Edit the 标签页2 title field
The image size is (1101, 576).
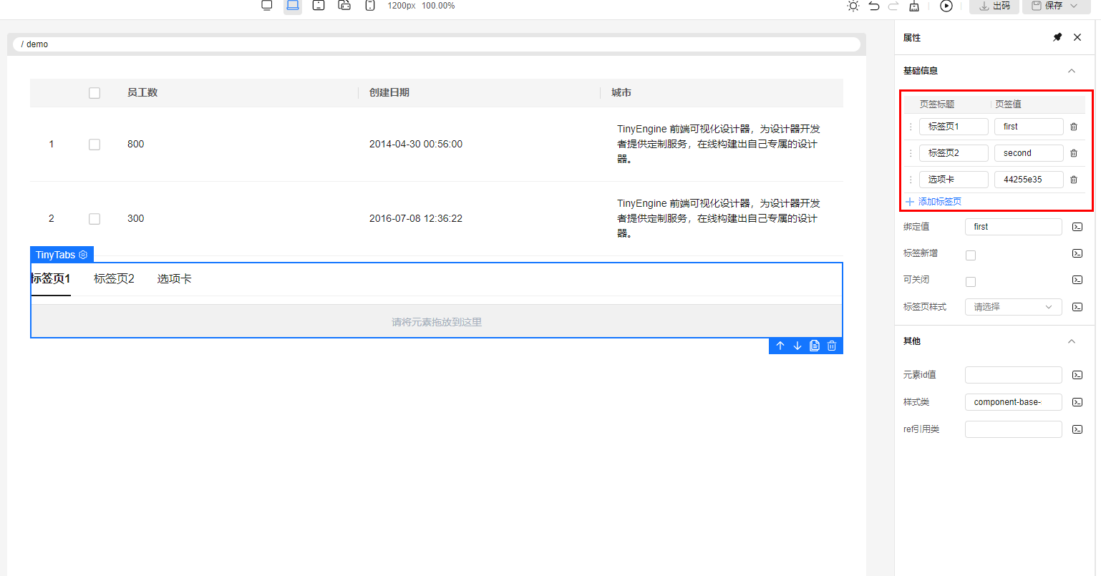[954, 153]
